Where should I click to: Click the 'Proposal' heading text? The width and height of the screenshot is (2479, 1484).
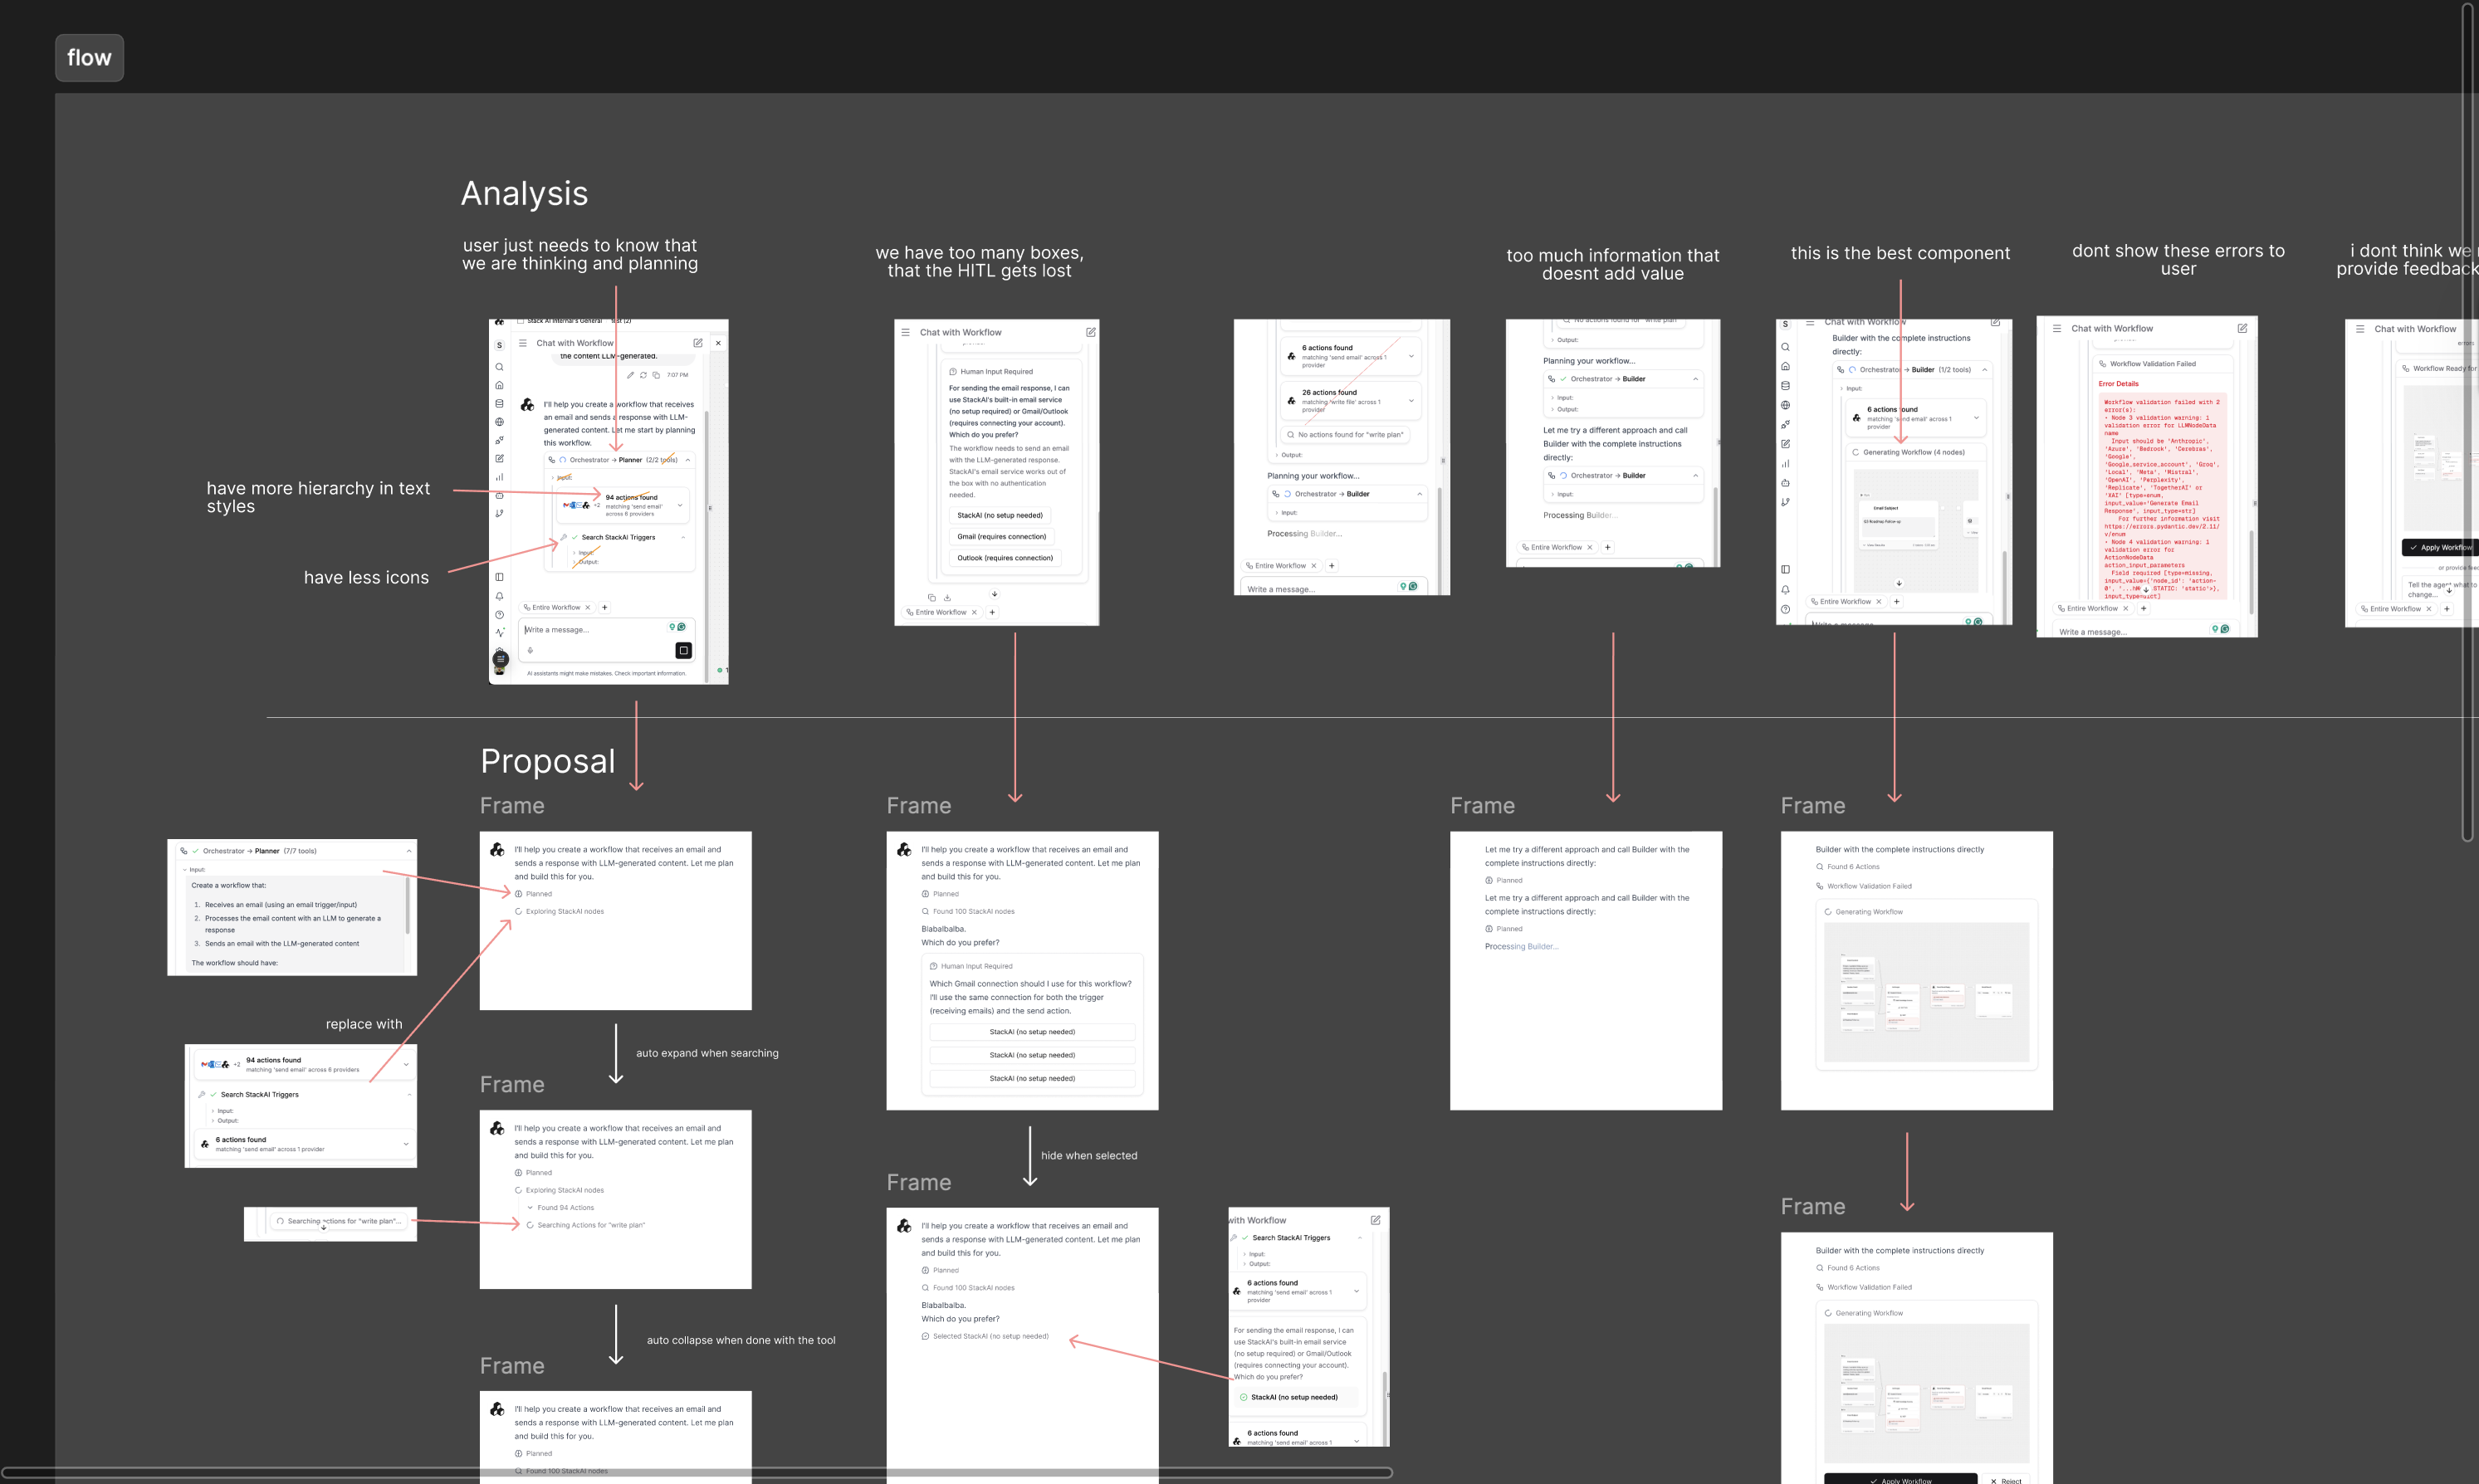pyautogui.click(x=547, y=761)
